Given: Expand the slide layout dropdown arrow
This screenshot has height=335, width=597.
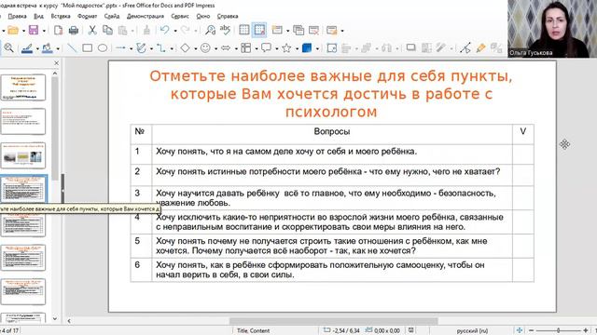Looking at the screenshot, I should pyautogui.click(x=342, y=31).
